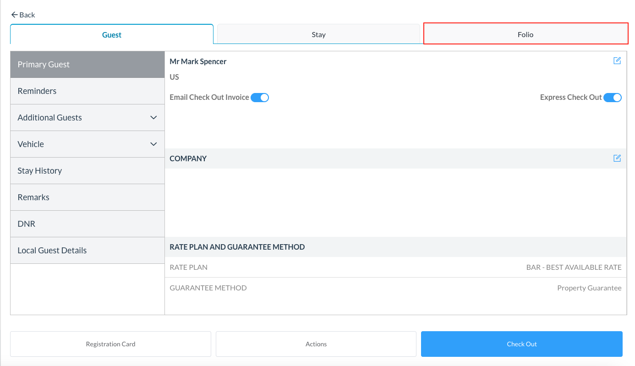Toggle the Email Check Out Invoice switch
The width and height of the screenshot is (635, 366).
(x=259, y=98)
